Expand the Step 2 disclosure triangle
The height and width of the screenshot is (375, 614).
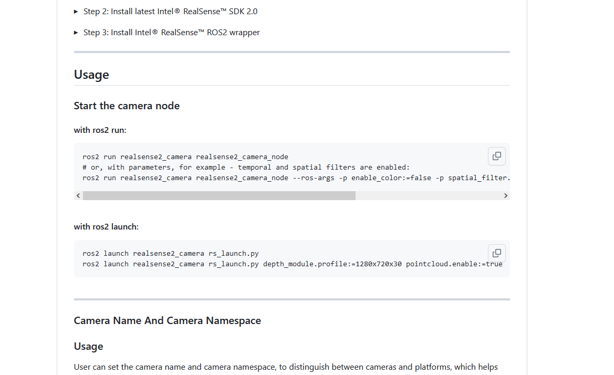[76, 12]
